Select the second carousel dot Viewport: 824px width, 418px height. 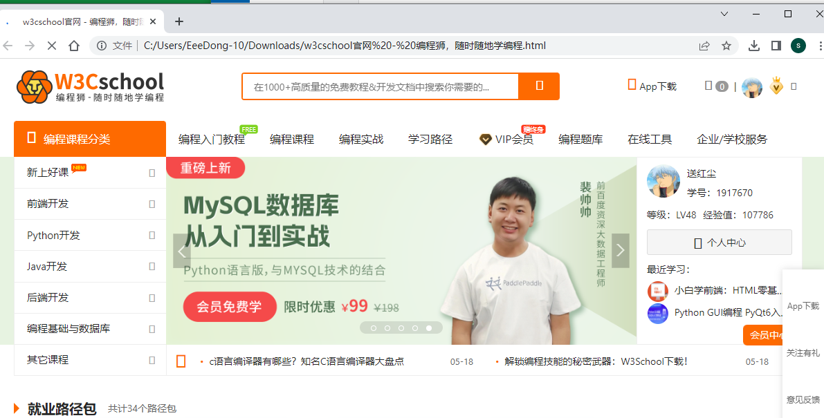[x=387, y=328]
